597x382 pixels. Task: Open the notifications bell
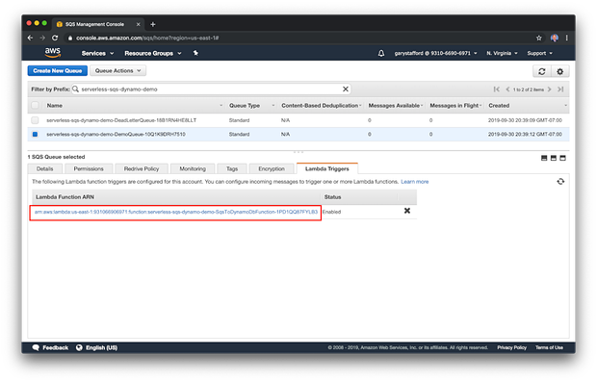381,53
